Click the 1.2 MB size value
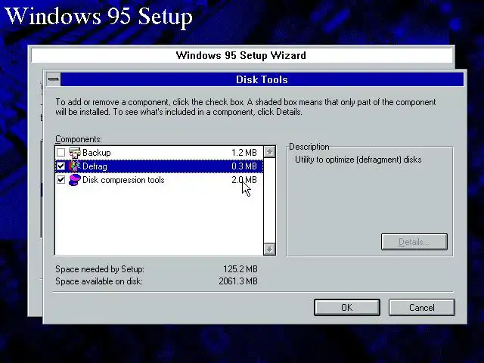 click(244, 153)
